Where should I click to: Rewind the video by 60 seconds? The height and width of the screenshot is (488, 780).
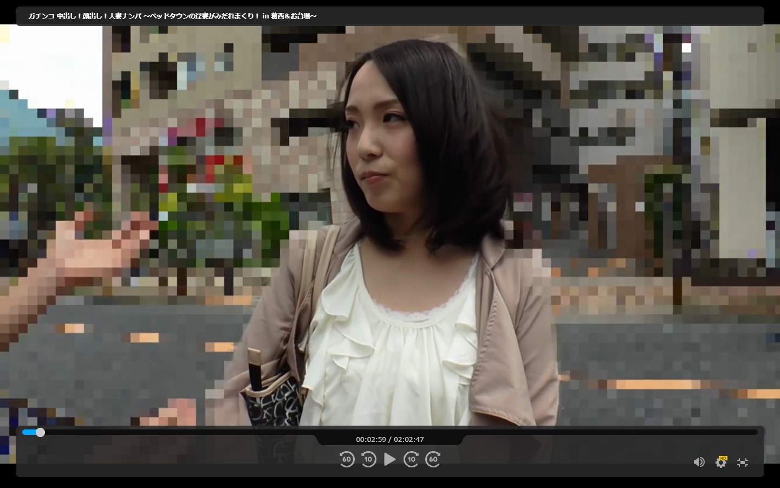pos(347,459)
